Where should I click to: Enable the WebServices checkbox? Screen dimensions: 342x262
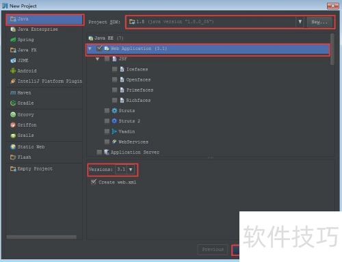coord(107,142)
